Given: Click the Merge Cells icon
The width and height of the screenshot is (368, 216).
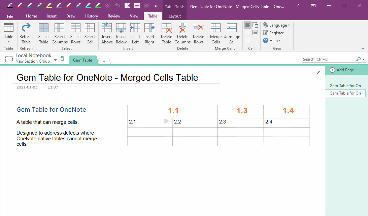Looking at the screenshot, I should (215, 33).
